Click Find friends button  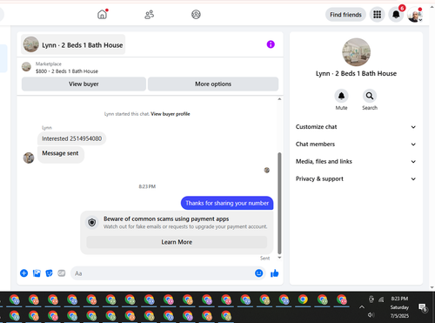[x=345, y=15]
